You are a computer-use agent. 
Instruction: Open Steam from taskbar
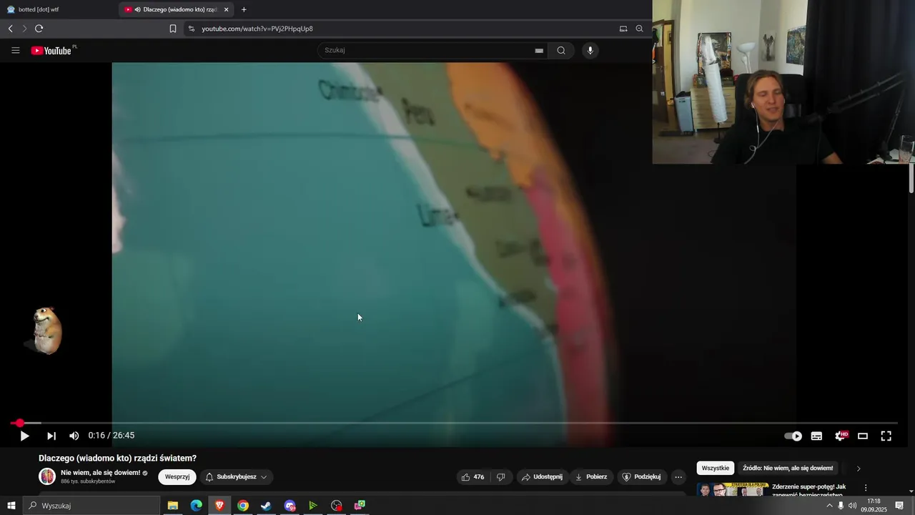pyautogui.click(x=266, y=506)
